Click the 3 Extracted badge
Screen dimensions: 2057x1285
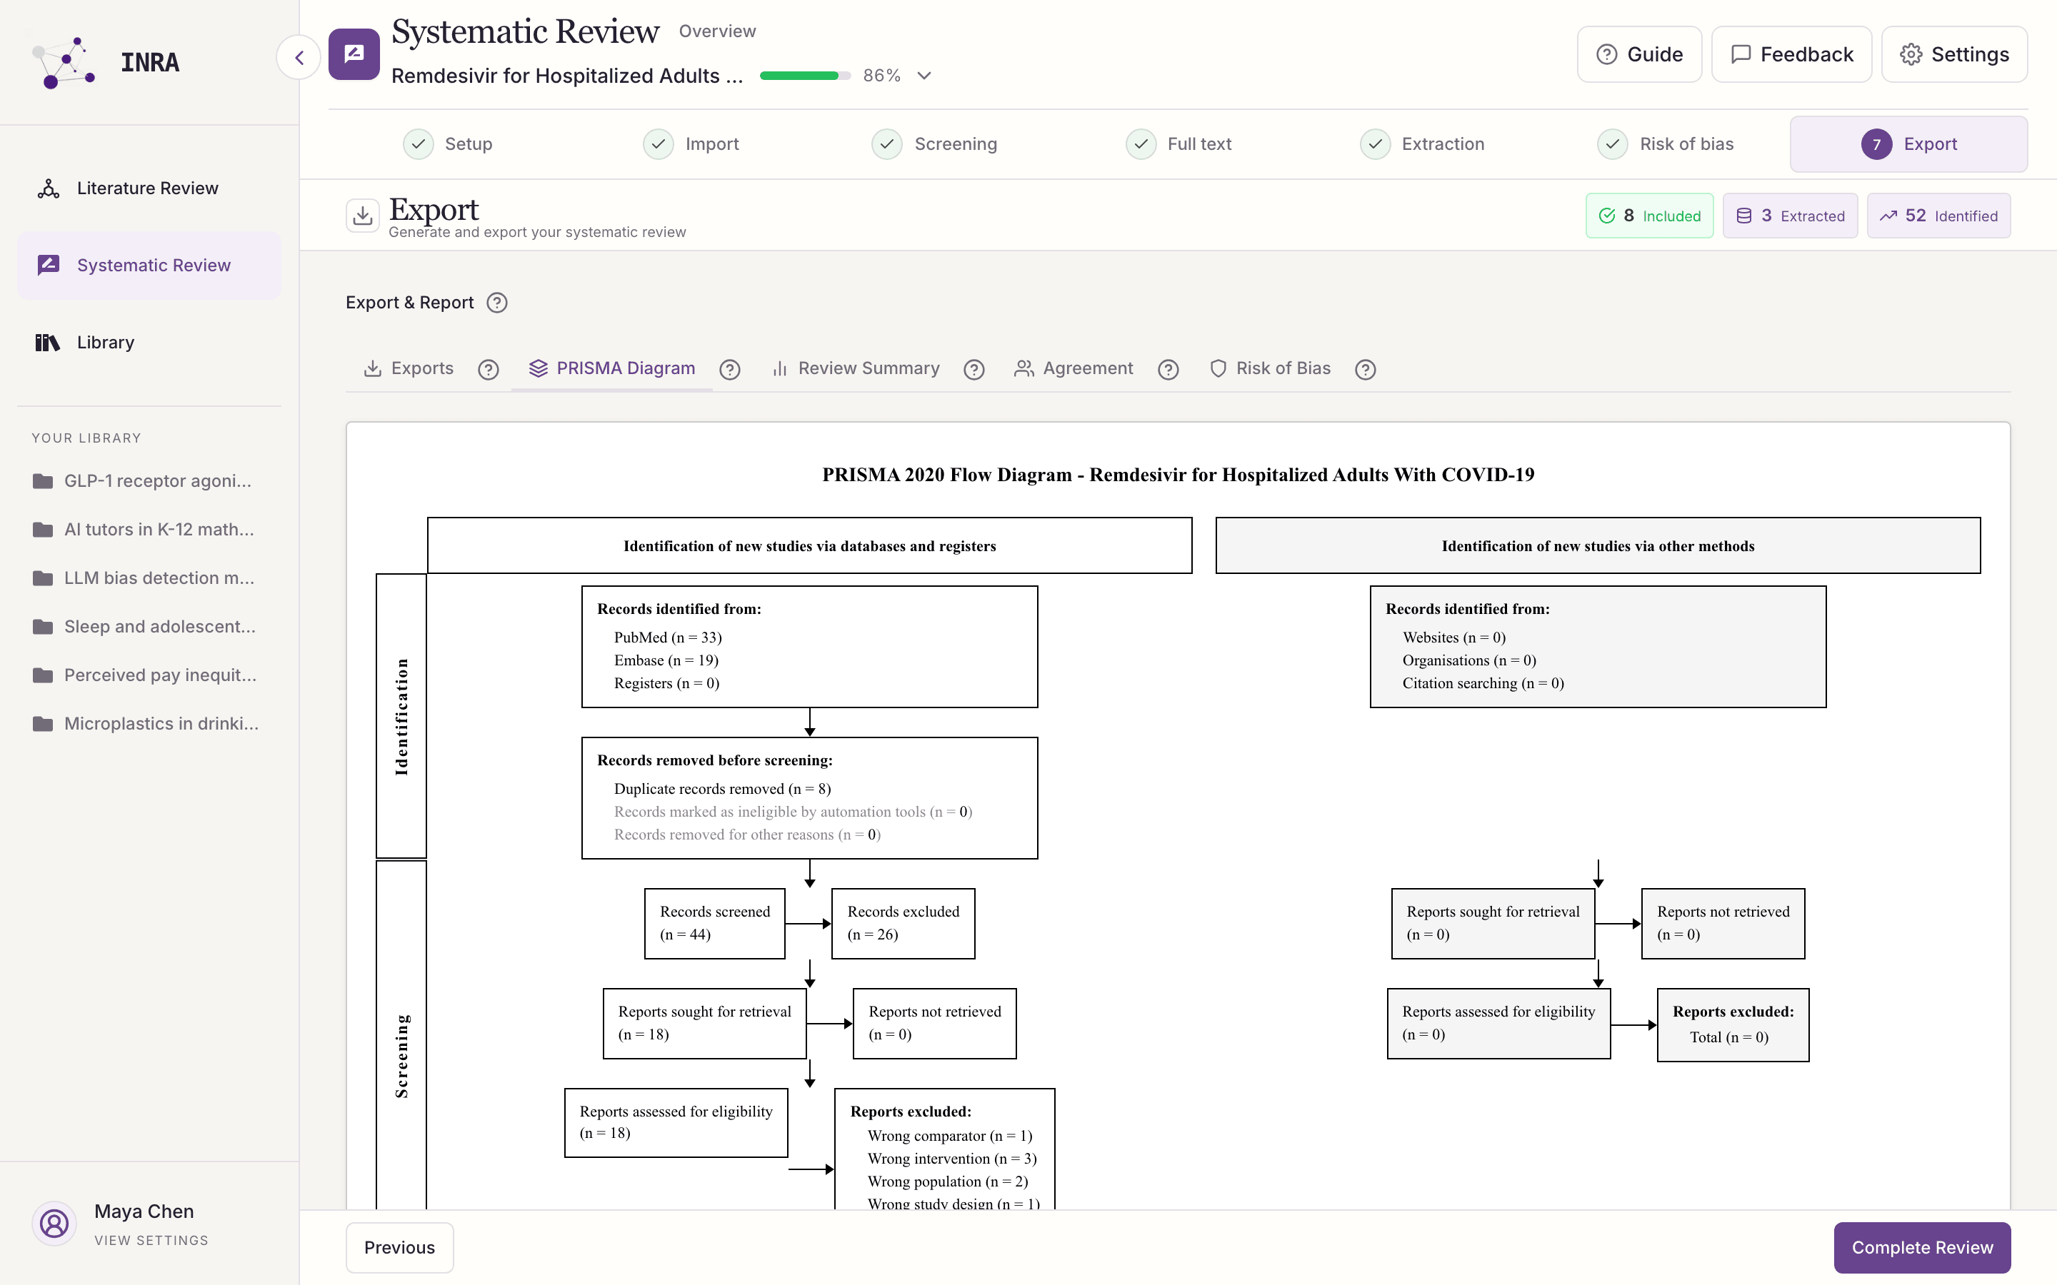[1790, 216]
